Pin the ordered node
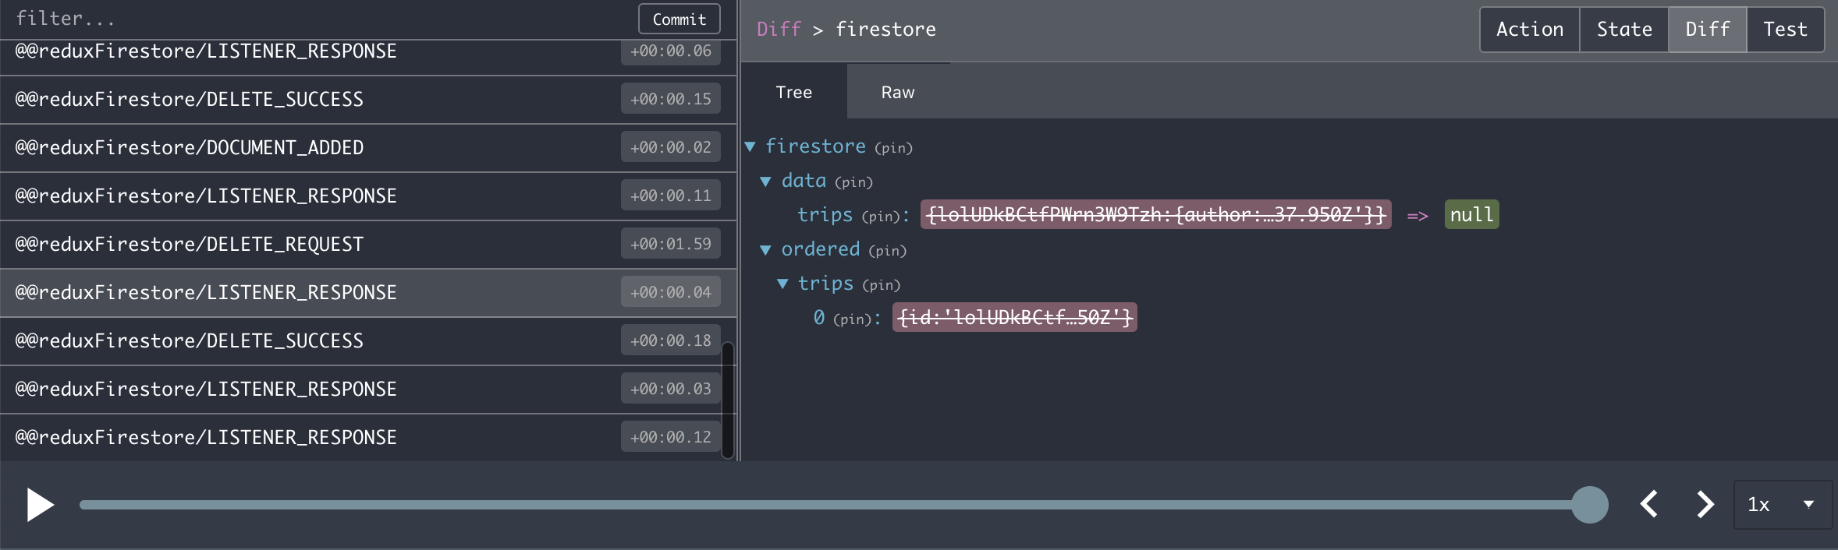This screenshot has width=1838, height=550. click(x=887, y=251)
